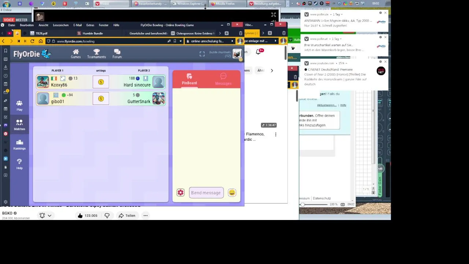Open the emoji picker smiley
This screenshot has width=469, height=264.
point(232,192)
